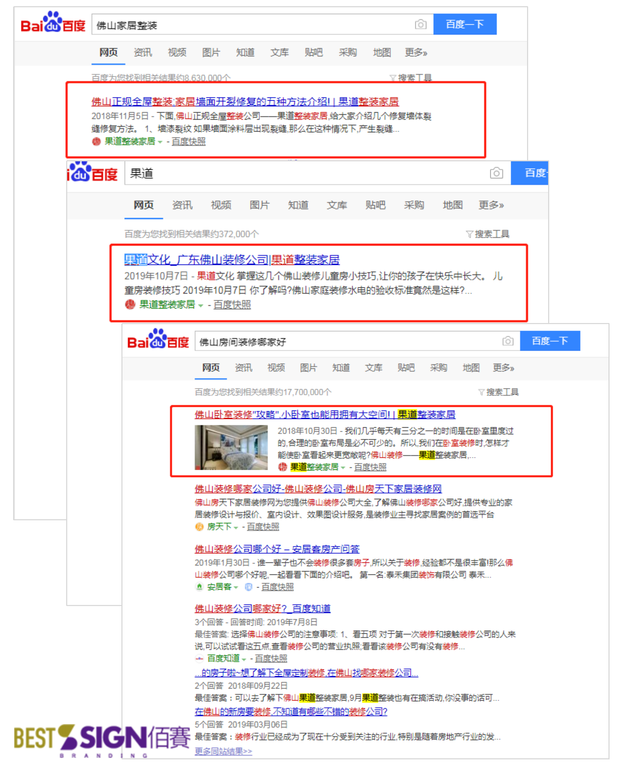Click the orange 房天下 favicon

click(199, 527)
